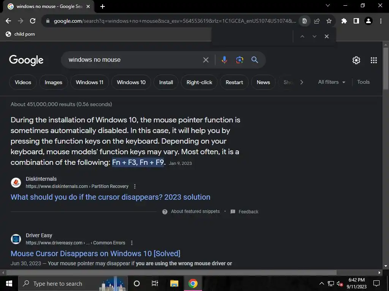
Task: Launch File Explorer from the taskbar
Action: click(x=174, y=283)
